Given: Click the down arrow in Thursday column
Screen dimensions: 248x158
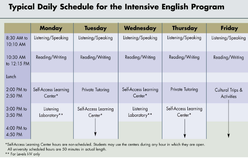Looking at the screenshot, I should [x=184, y=128].
